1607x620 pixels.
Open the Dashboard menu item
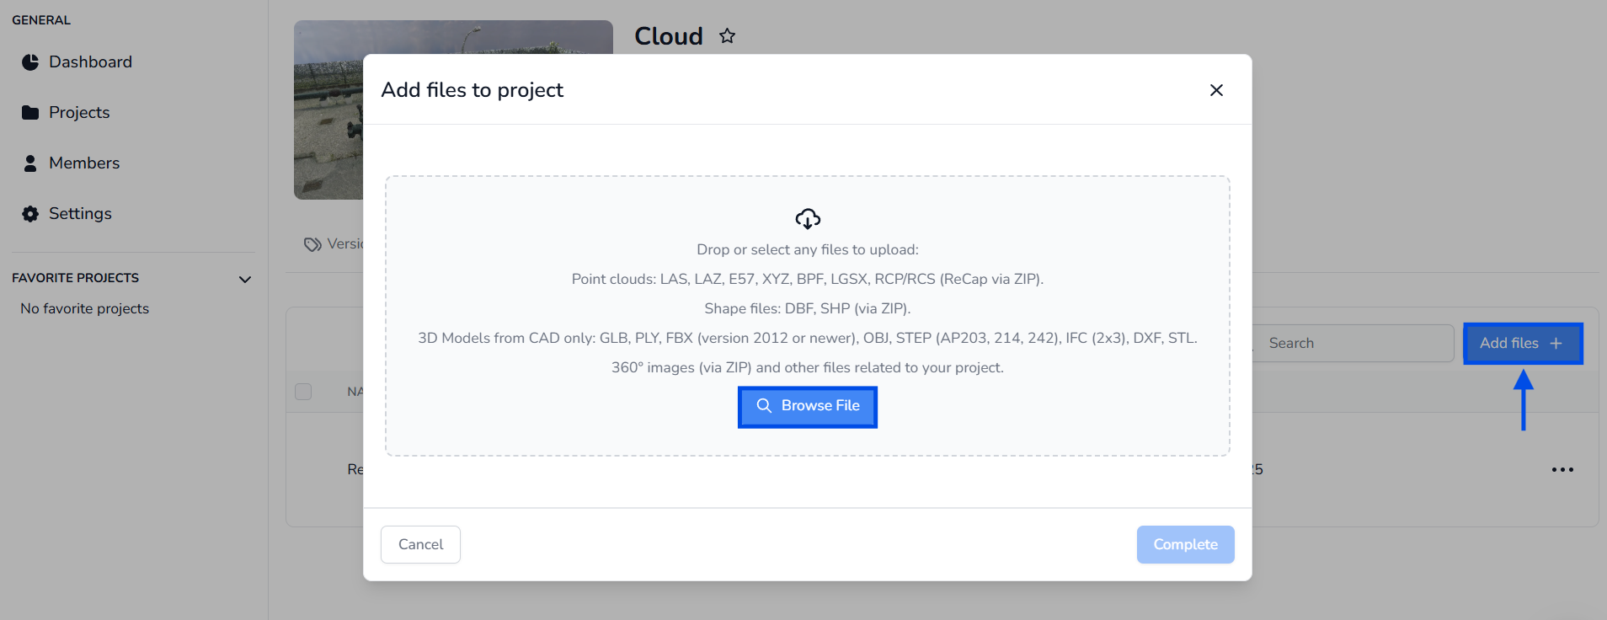[90, 62]
